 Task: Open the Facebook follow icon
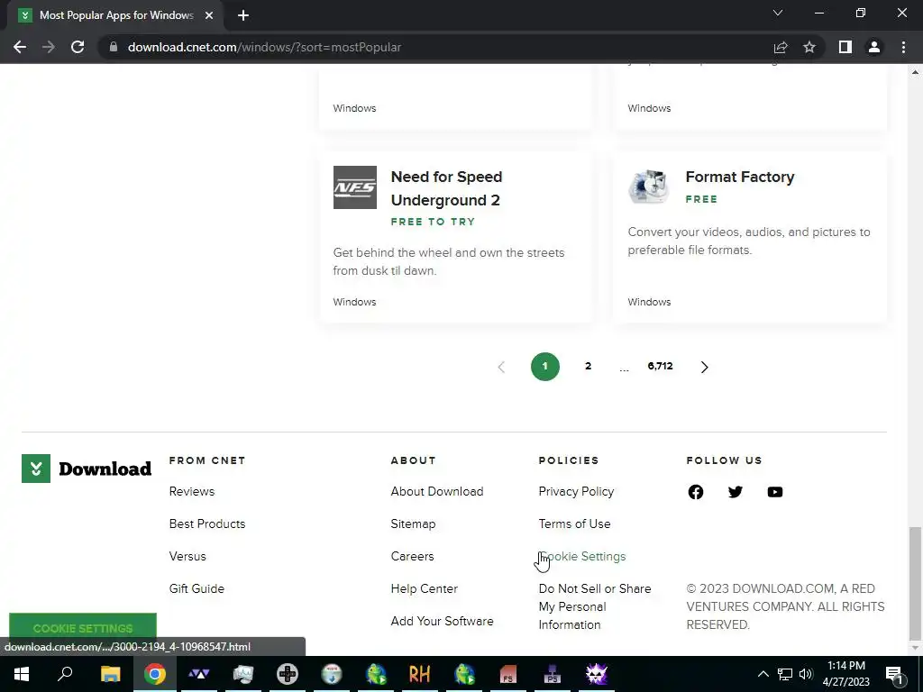coord(696,492)
